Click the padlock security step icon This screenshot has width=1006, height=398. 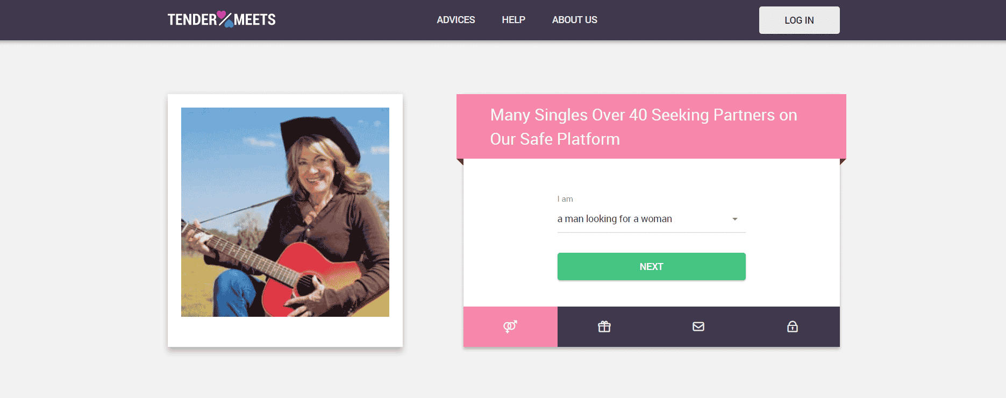point(792,326)
